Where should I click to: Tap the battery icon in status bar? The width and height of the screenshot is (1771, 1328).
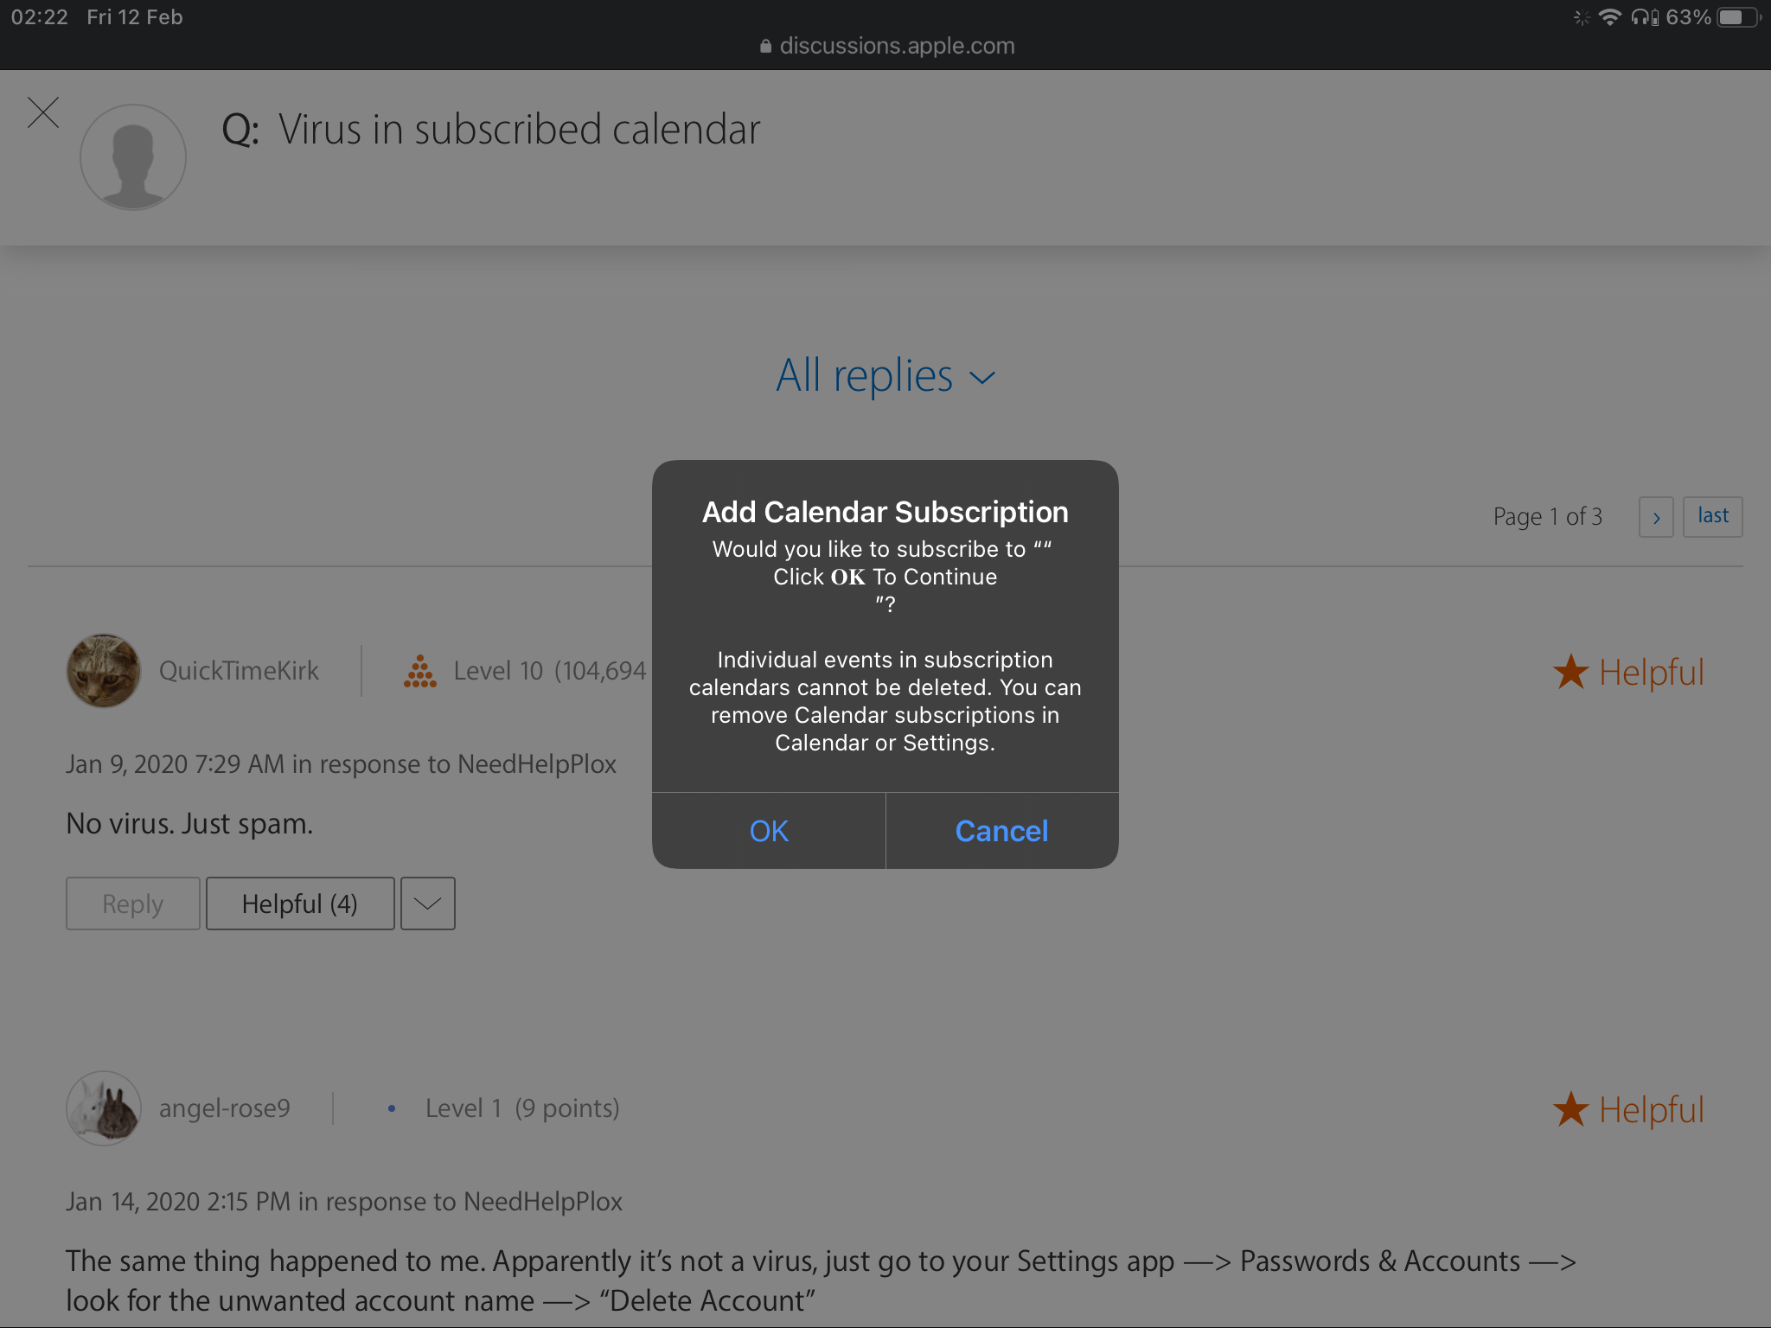tap(1738, 17)
